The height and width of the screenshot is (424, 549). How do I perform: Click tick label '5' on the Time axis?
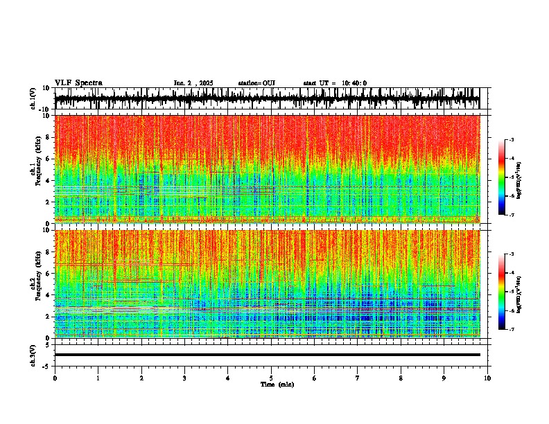tap(271, 378)
